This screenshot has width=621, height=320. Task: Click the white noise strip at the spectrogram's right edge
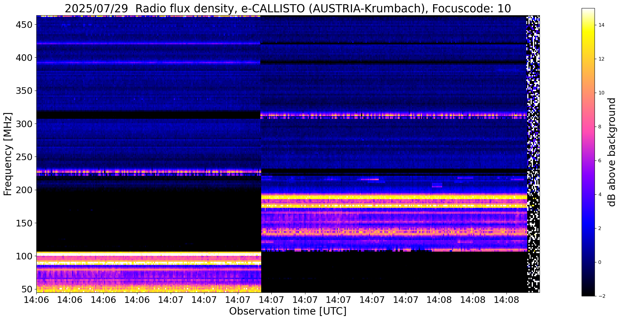(533, 154)
